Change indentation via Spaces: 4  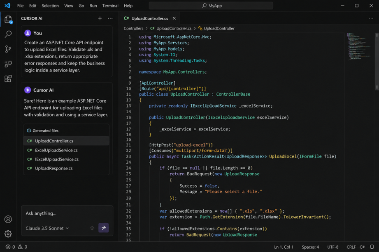(310, 247)
